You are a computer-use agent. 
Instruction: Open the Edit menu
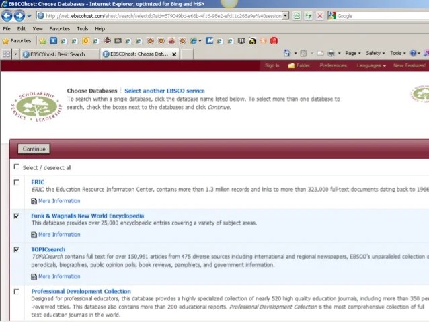tap(22, 28)
